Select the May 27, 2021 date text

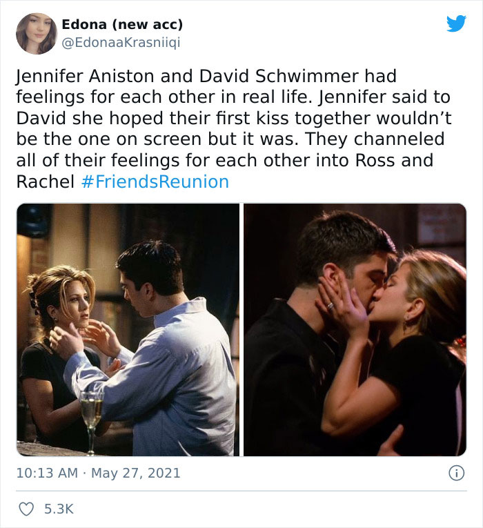click(136, 473)
